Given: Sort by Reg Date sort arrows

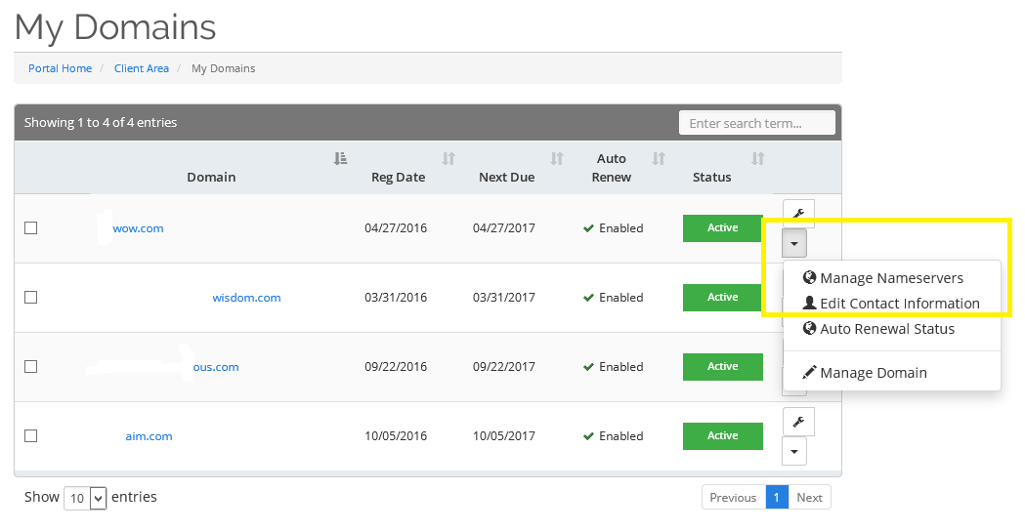Looking at the screenshot, I should [x=448, y=158].
